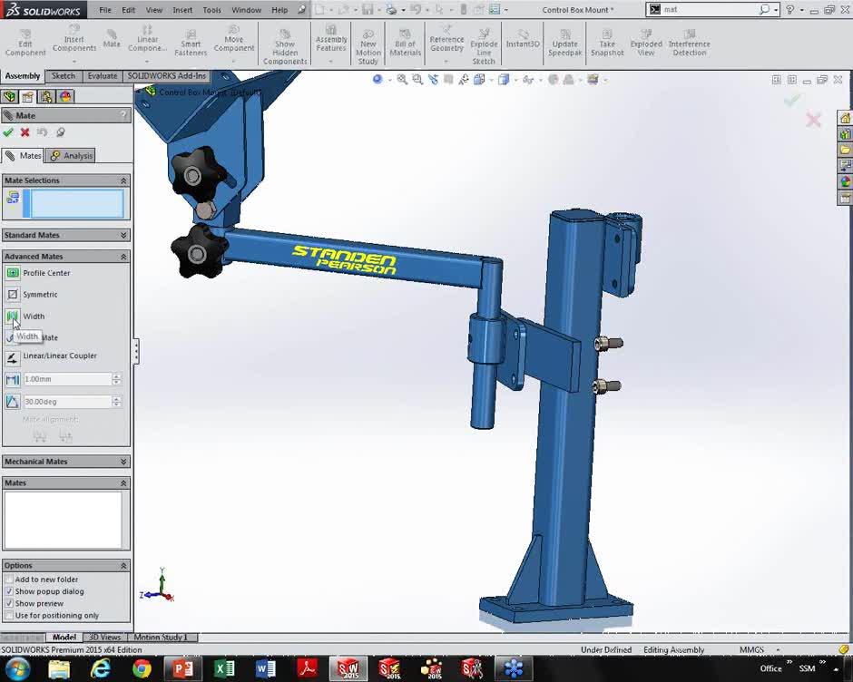This screenshot has height=682, width=853.
Task: Choose the Profile Center mate icon
Action: click(13, 273)
